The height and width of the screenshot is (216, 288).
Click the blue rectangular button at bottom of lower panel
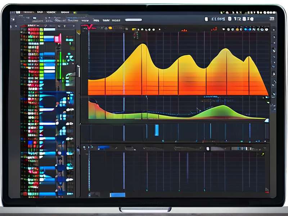(118, 195)
